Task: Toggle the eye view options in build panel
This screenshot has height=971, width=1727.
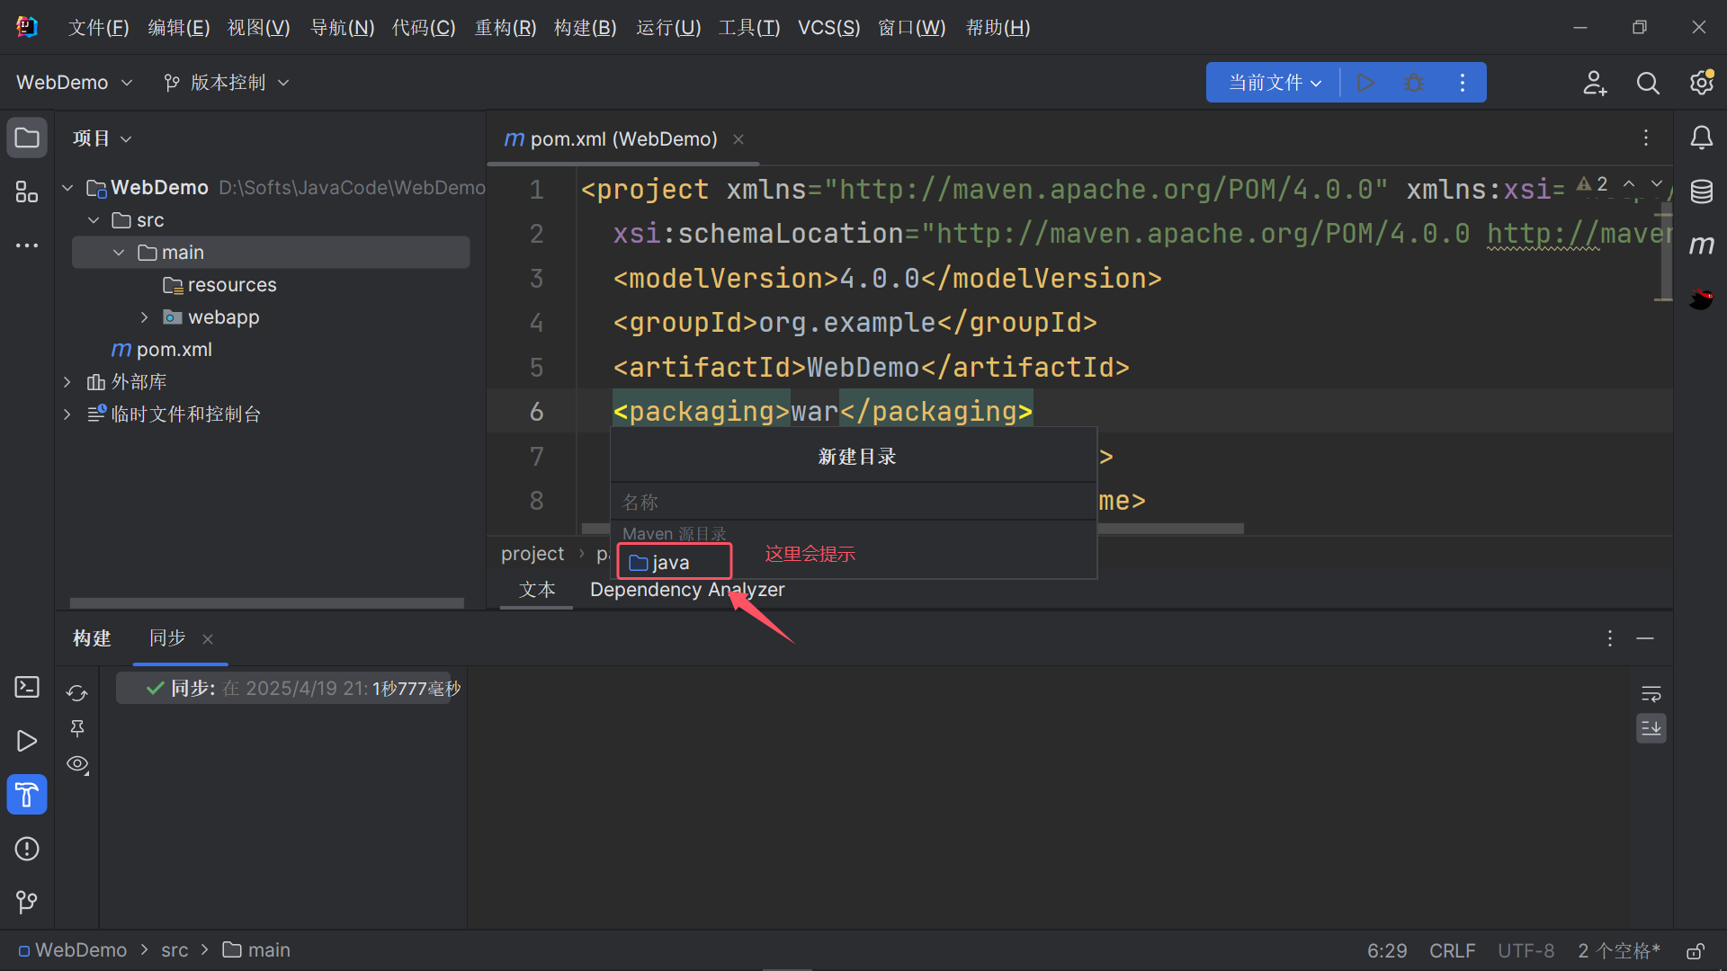Action: pyautogui.click(x=77, y=764)
